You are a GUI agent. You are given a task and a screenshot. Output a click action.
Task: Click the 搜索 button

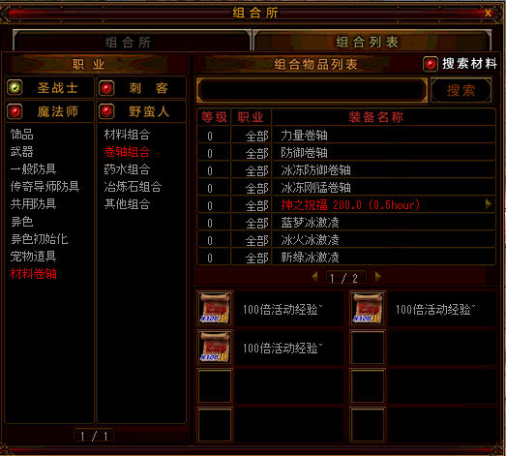pos(461,90)
